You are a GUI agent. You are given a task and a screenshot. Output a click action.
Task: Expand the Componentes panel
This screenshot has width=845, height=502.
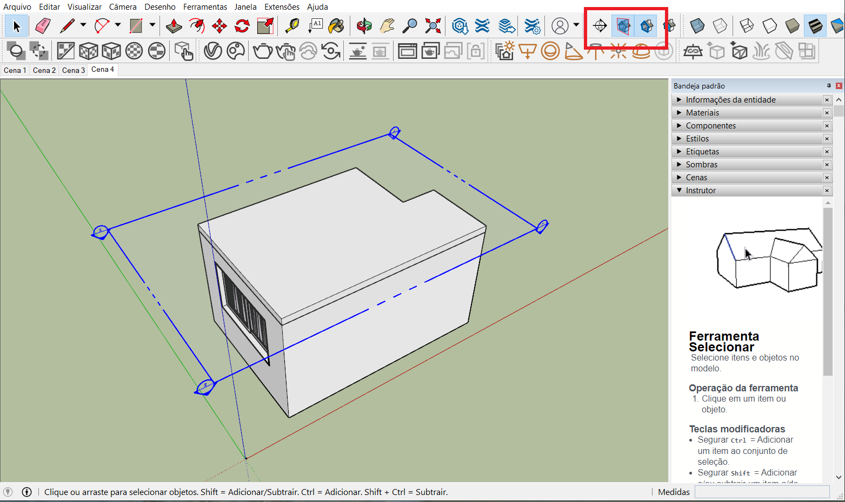[x=751, y=126]
